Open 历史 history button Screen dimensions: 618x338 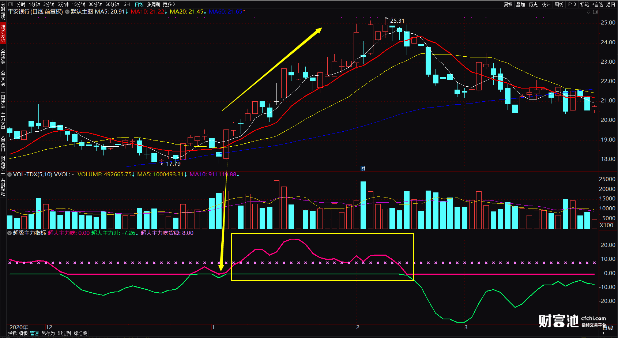point(533,4)
